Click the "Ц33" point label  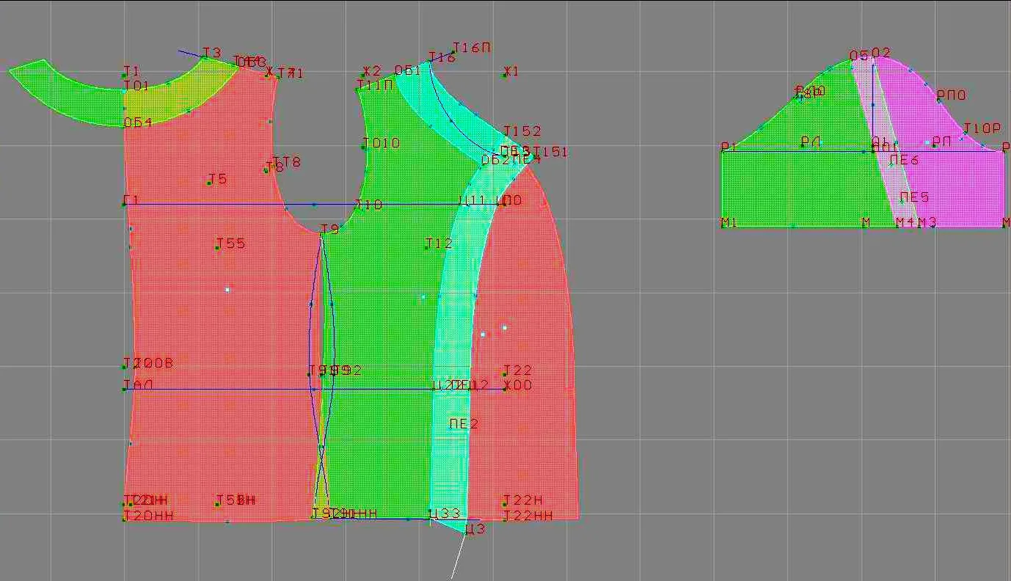(445, 514)
